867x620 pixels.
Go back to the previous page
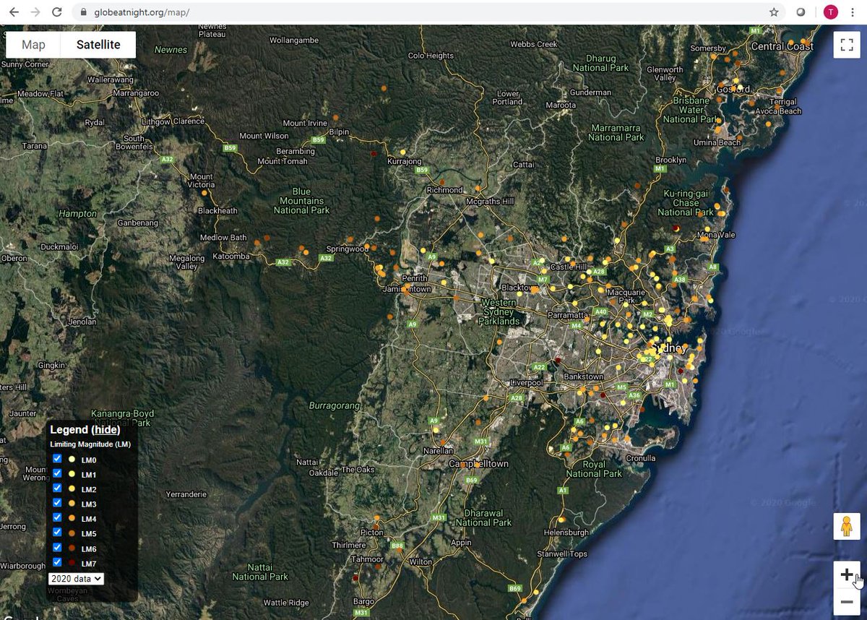(14, 12)
